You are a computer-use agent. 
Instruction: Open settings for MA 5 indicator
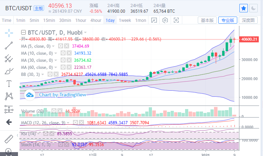click(61, 46)
